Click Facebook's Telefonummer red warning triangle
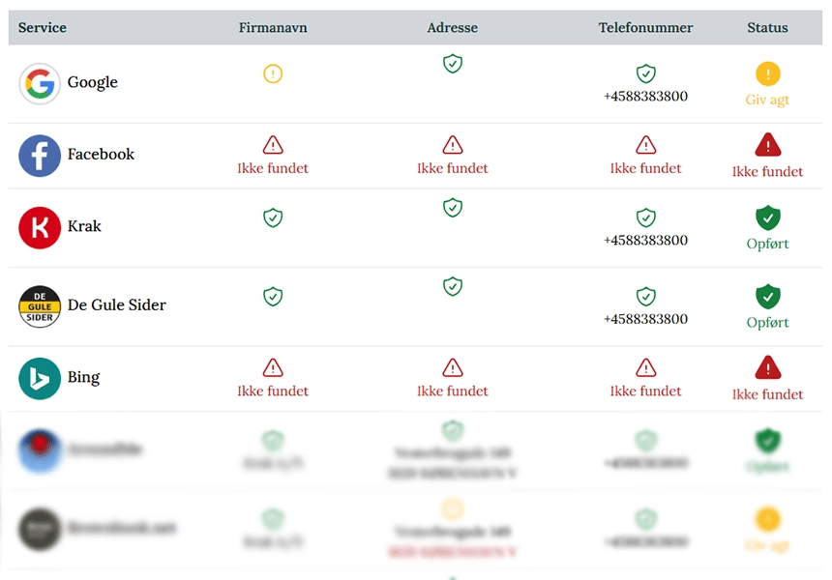The width and height of the screenshot is (832, 580). click(645, 145)
